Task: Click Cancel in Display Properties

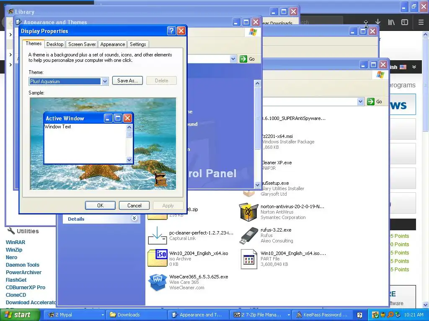Action: tap(134, 206)
